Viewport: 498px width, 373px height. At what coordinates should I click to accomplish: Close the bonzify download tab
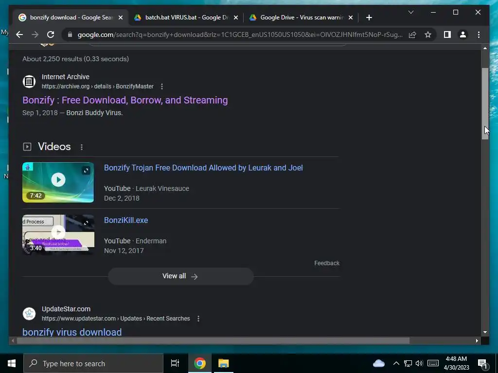(x=121, y=17)
